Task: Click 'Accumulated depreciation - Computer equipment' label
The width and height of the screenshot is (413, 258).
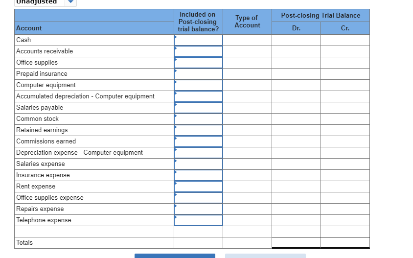Action: [x=85, y=96]
